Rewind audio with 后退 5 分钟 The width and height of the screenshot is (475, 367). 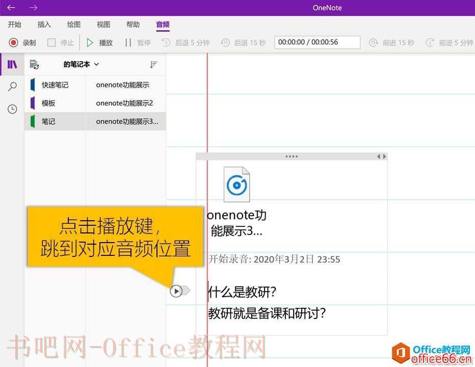(186, 42)
